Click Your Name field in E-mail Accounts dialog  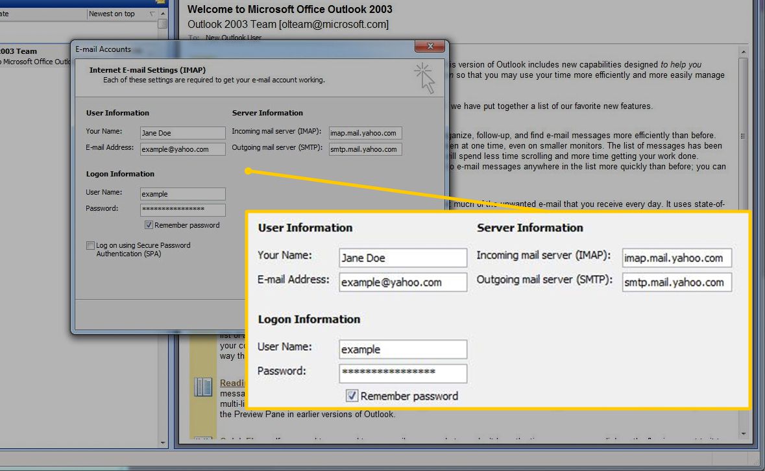tap(182, 132)
